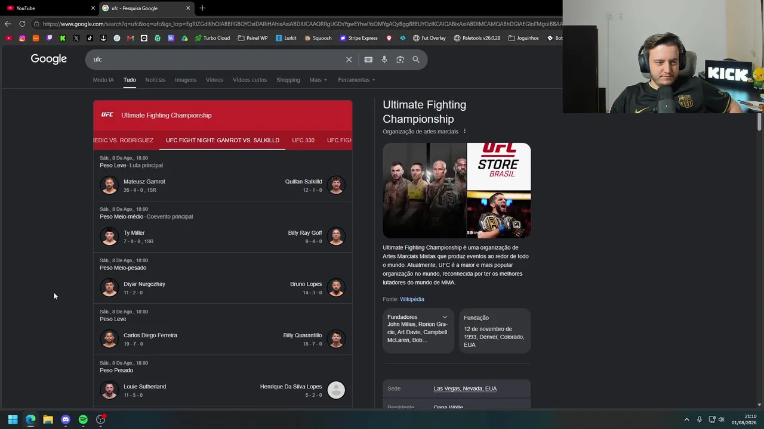Open the Painel WP bookmarks folder

pyautogui.click(x=252, y=38)
